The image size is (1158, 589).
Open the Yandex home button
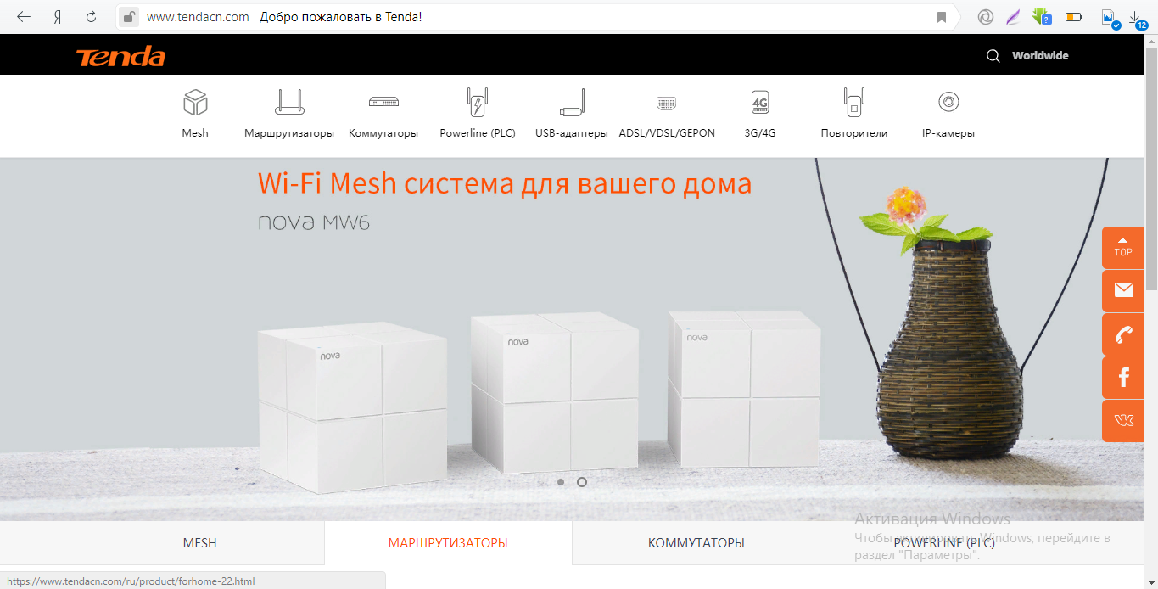pyautogui.click(x=58, y=16)
